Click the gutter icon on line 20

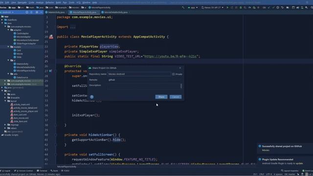click(x=51, y=37)
